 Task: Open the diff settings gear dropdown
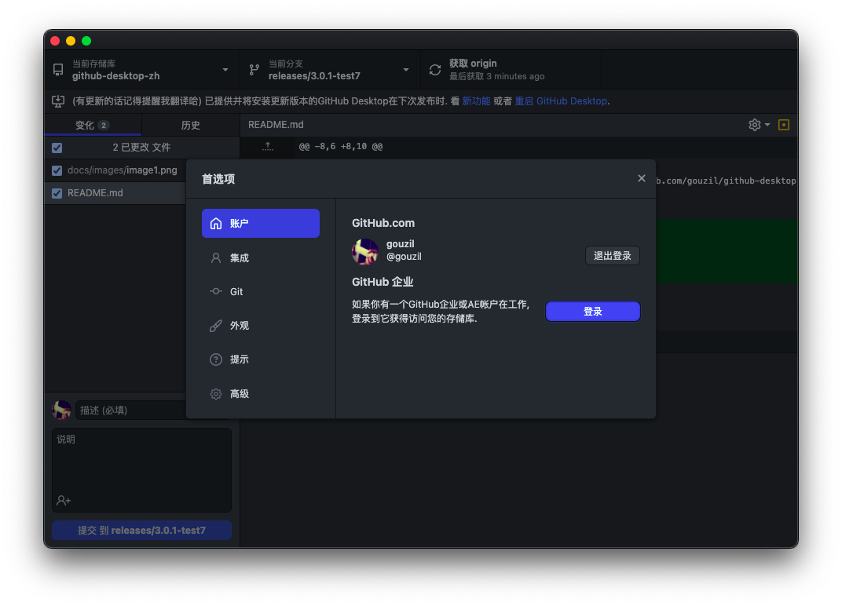click(x=759, y=125)
